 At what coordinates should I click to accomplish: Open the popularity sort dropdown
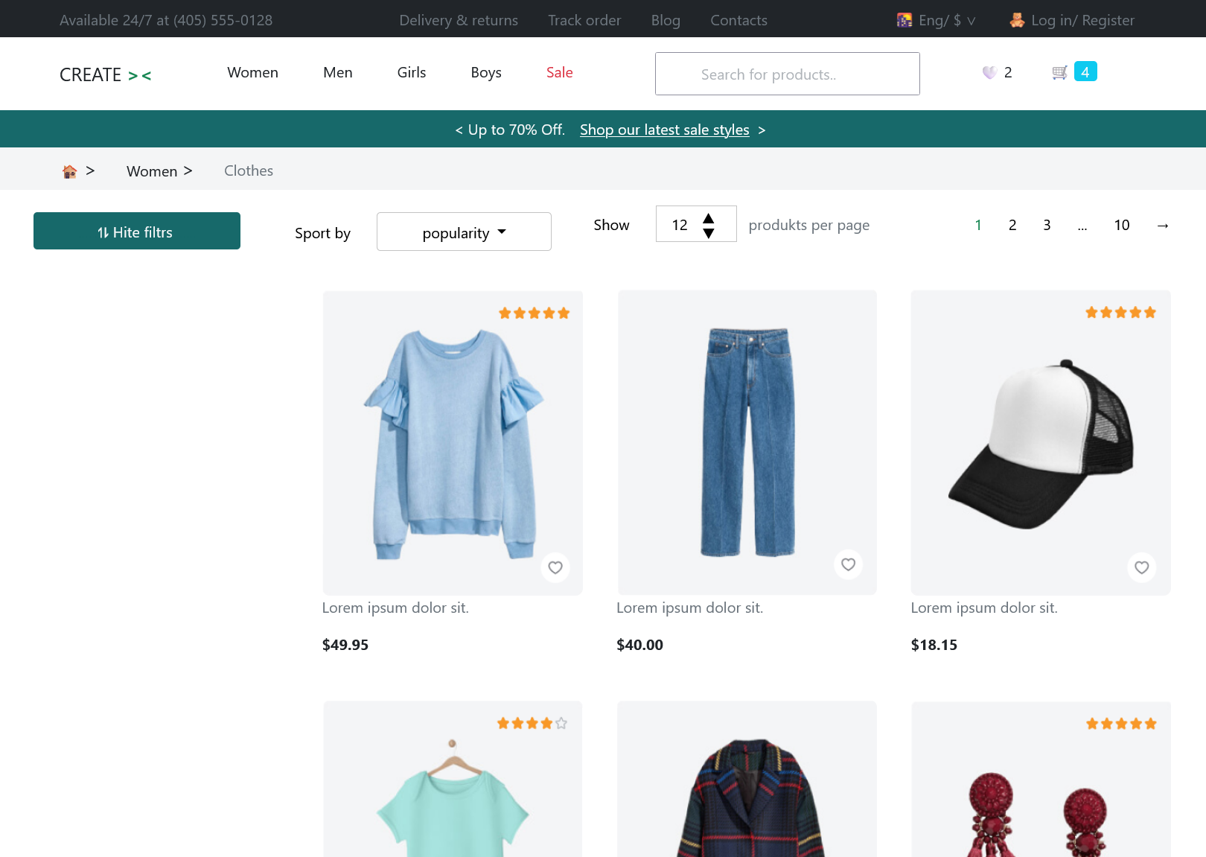coord(464,232)
